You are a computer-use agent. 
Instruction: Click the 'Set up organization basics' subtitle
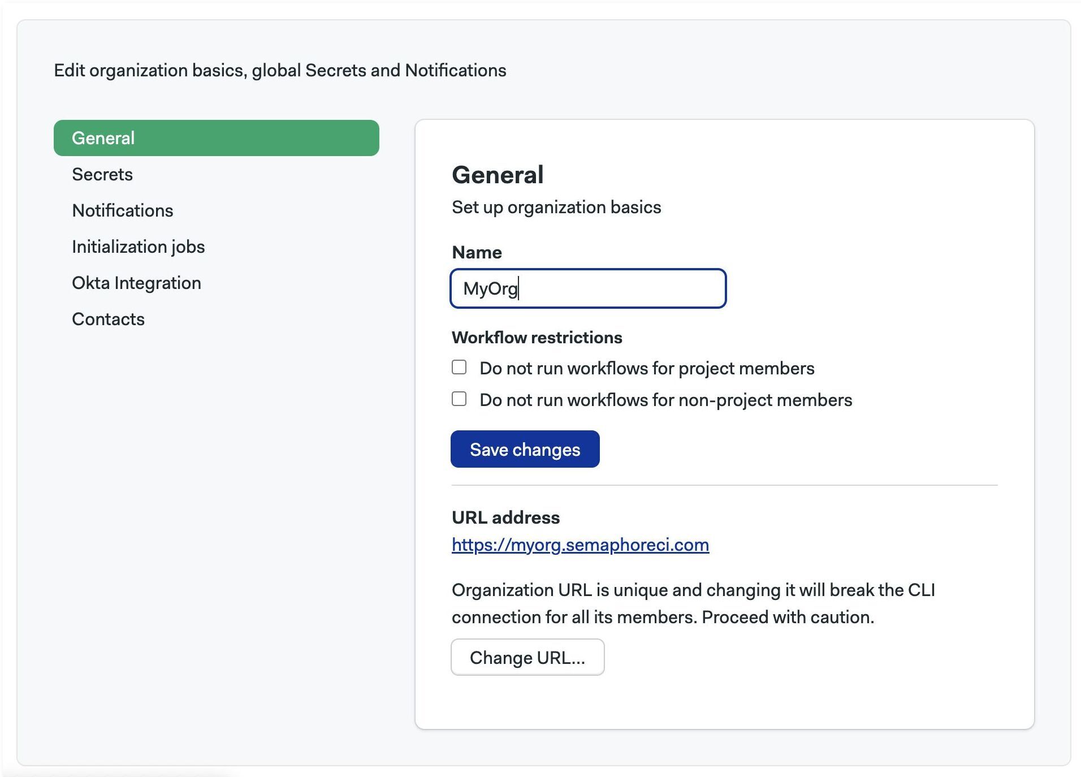pos(556,208)
